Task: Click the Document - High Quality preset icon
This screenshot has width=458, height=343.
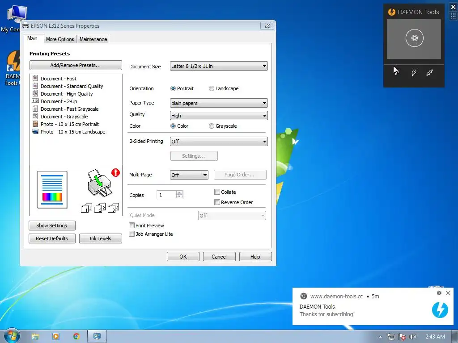Action: (x=35, y=93)
